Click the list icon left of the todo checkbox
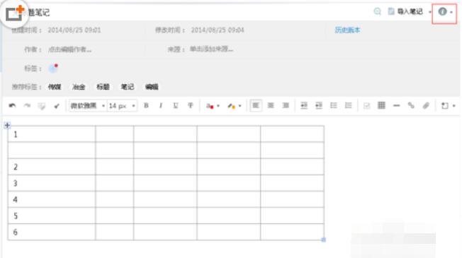462x258 pixels. pyautogui.click(x=348, y=105)
